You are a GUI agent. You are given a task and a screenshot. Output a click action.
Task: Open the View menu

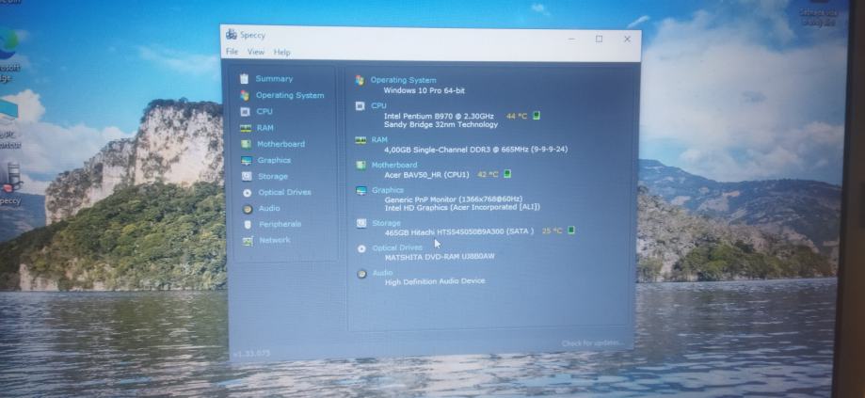click(256, 52)
